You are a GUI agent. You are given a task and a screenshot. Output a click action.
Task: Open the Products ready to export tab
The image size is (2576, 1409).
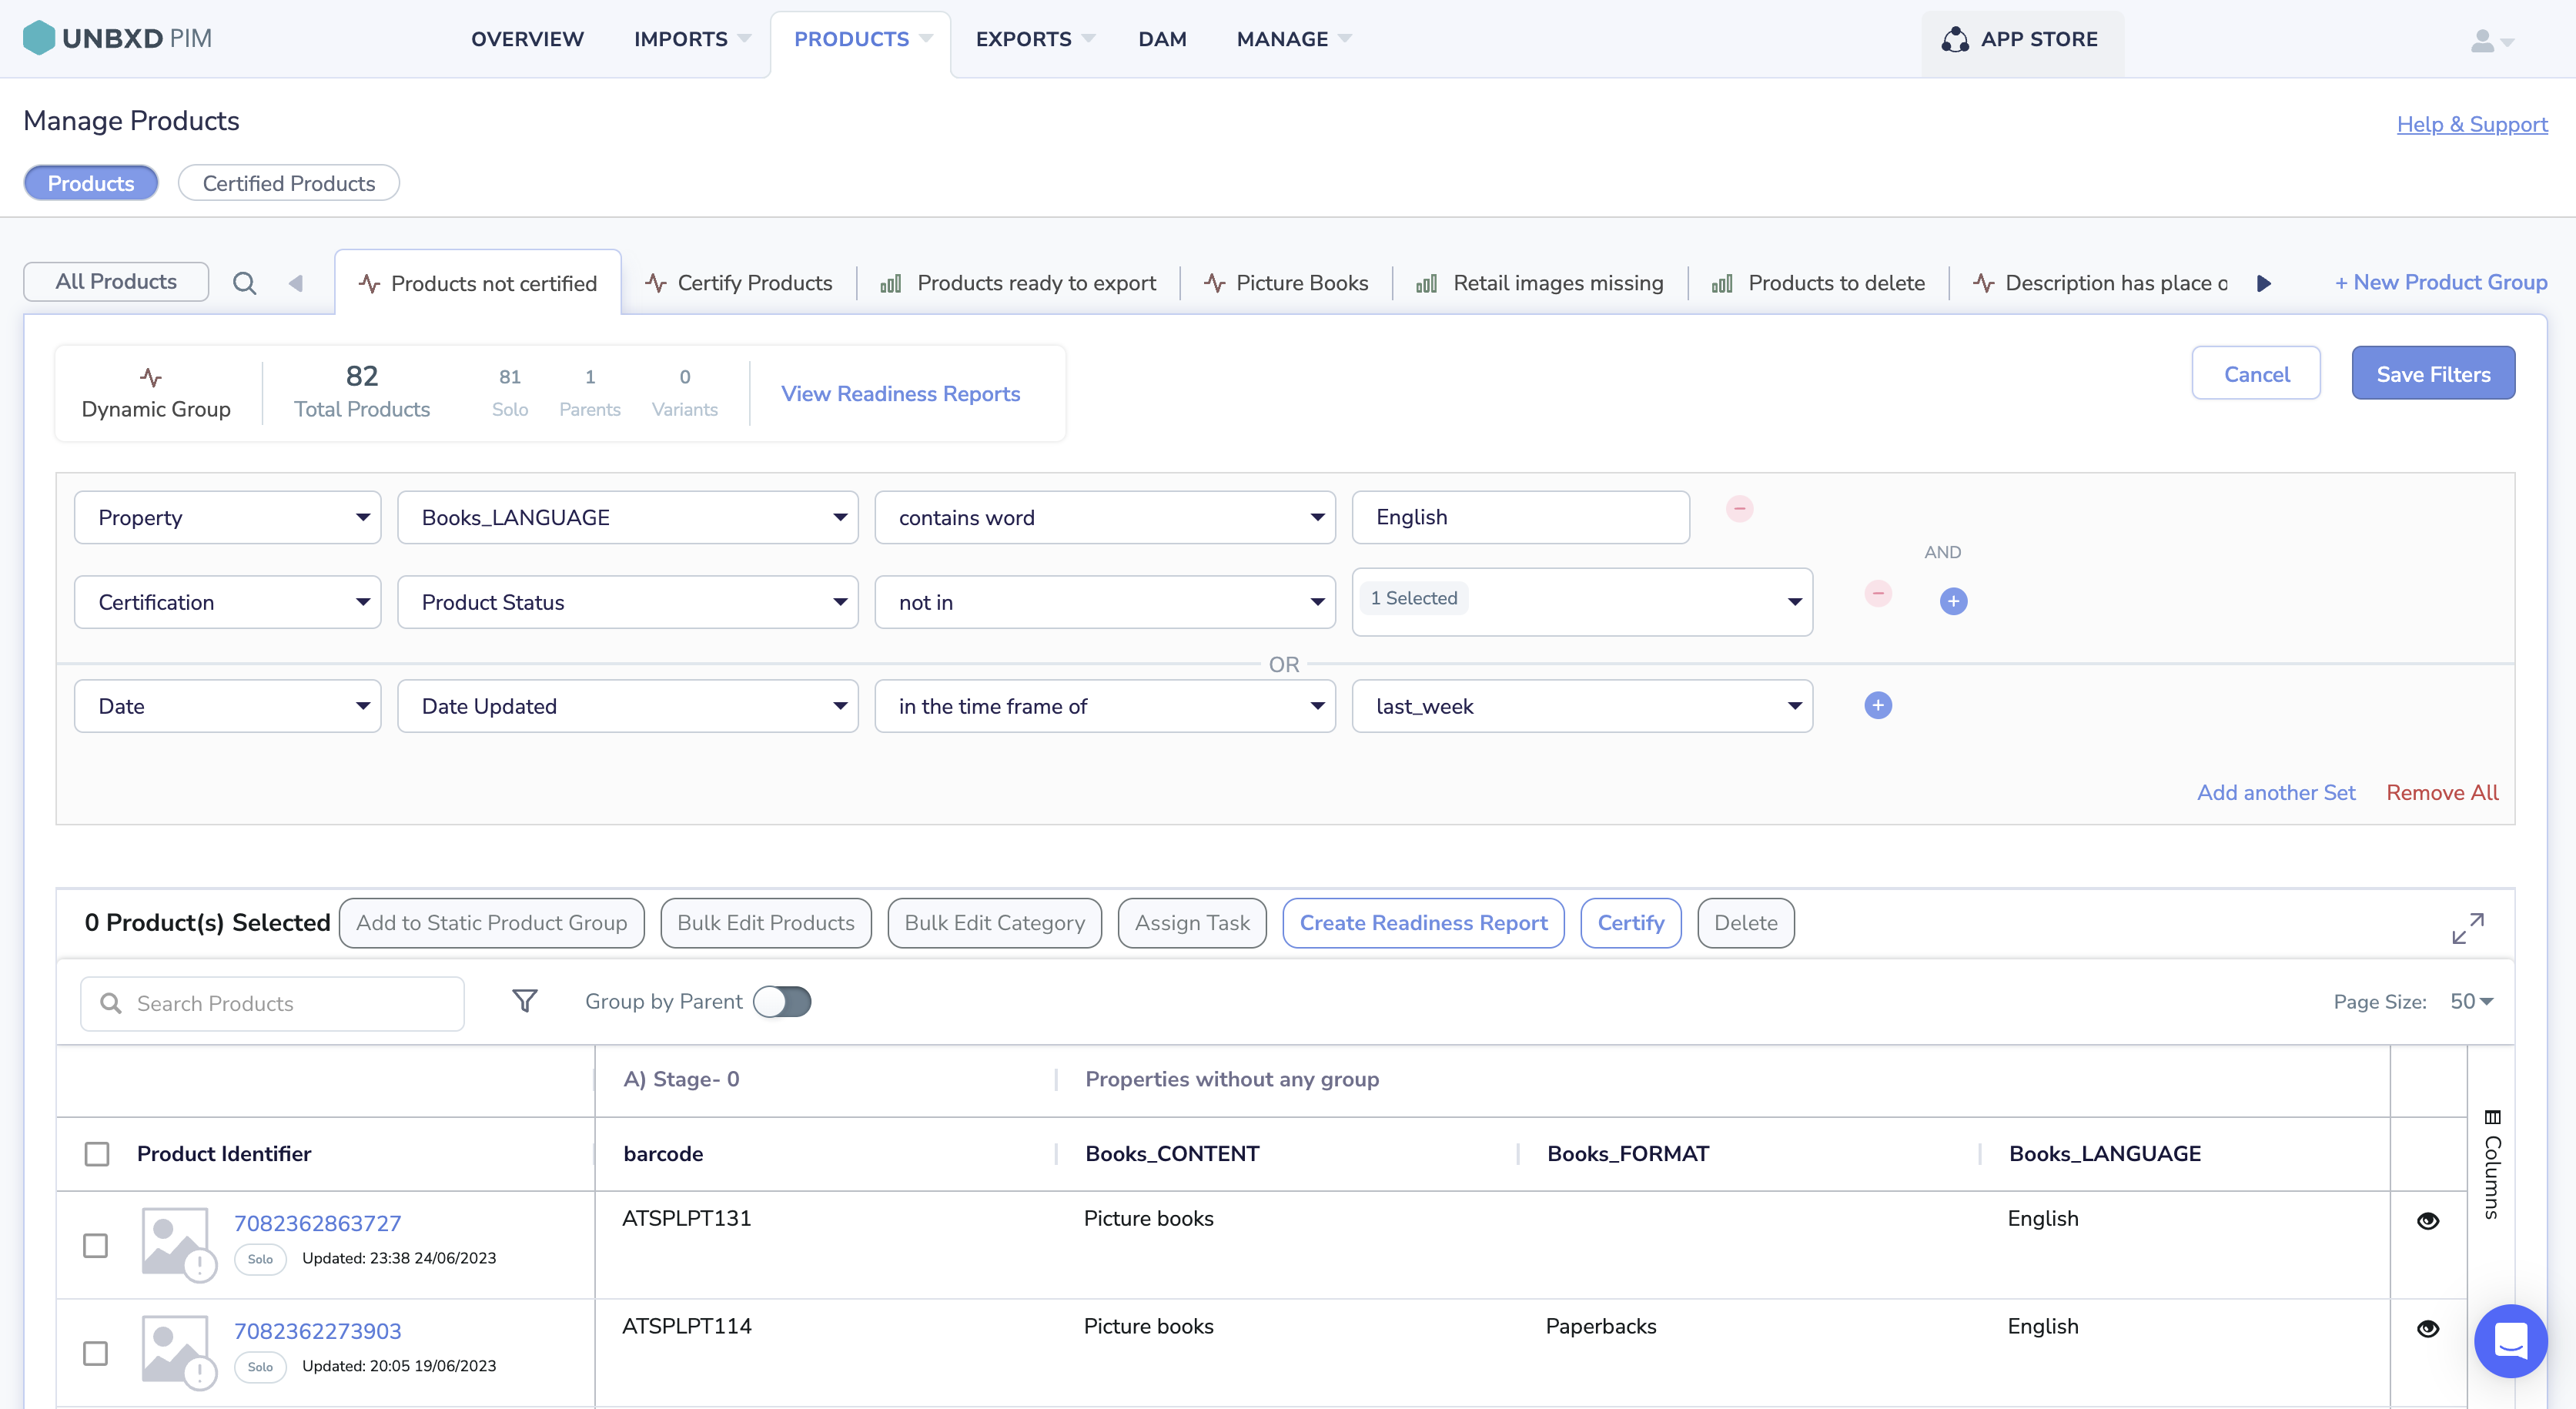tap(1018, 283)
